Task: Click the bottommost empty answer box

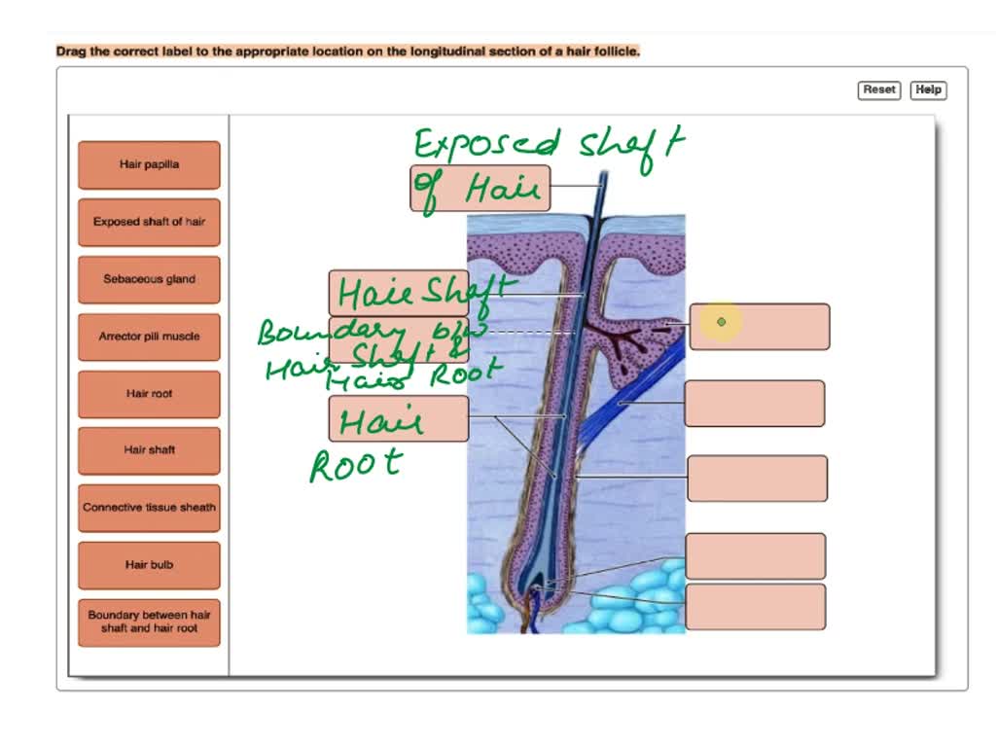Action: [x=756, y=605]
